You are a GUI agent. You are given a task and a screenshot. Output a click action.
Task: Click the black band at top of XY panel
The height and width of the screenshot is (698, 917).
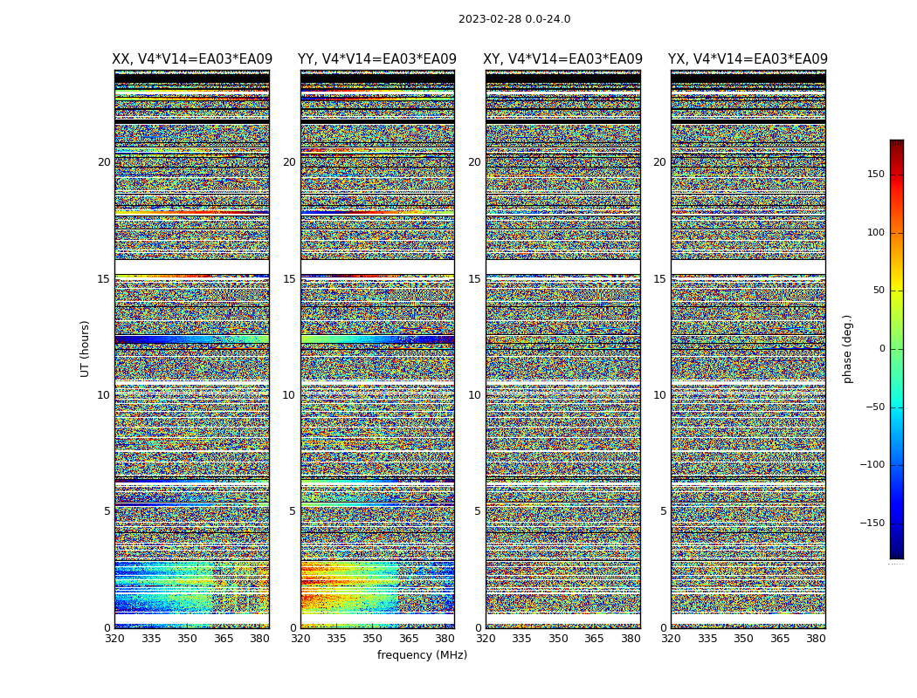[x=562, y=78]
